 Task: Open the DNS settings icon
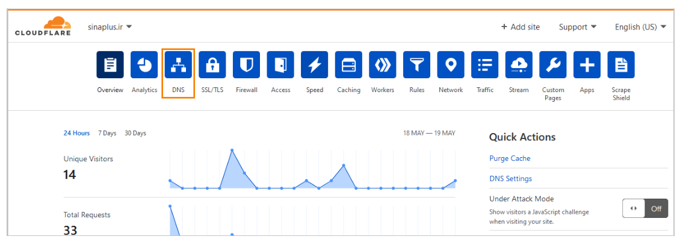tap(178, 65)
